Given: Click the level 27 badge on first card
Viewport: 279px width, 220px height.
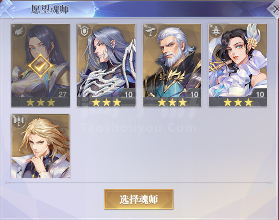Looking at the screenshot, I should 62,94.
